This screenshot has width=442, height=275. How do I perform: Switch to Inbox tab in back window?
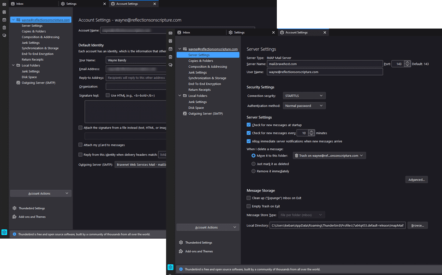click(33, 4)
